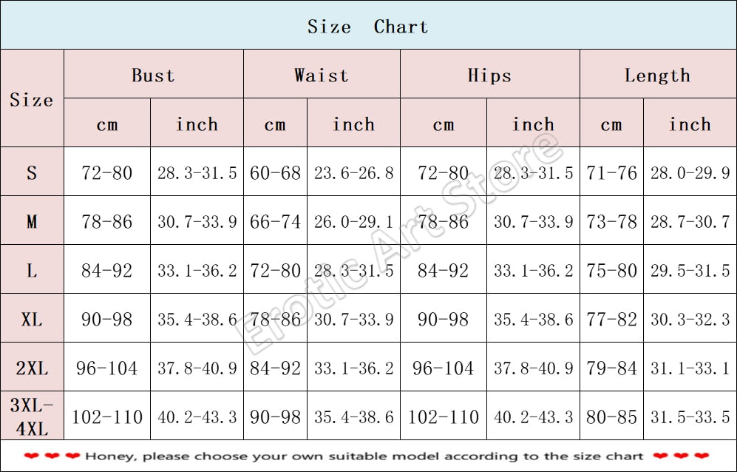Image resolution: width=737 pixels, height=472 pixels.
Task: Click the Hips inch value for size 2XL
Action: (533, 368)
